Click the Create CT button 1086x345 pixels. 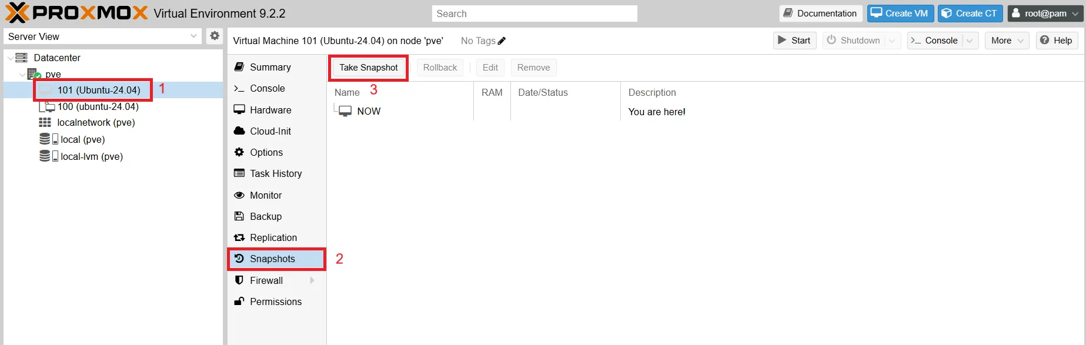(970, 14)
